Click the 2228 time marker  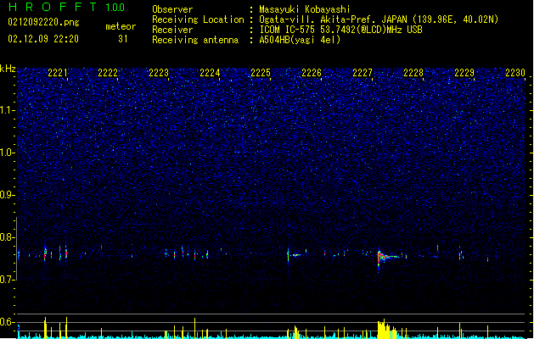pos(413,73)
